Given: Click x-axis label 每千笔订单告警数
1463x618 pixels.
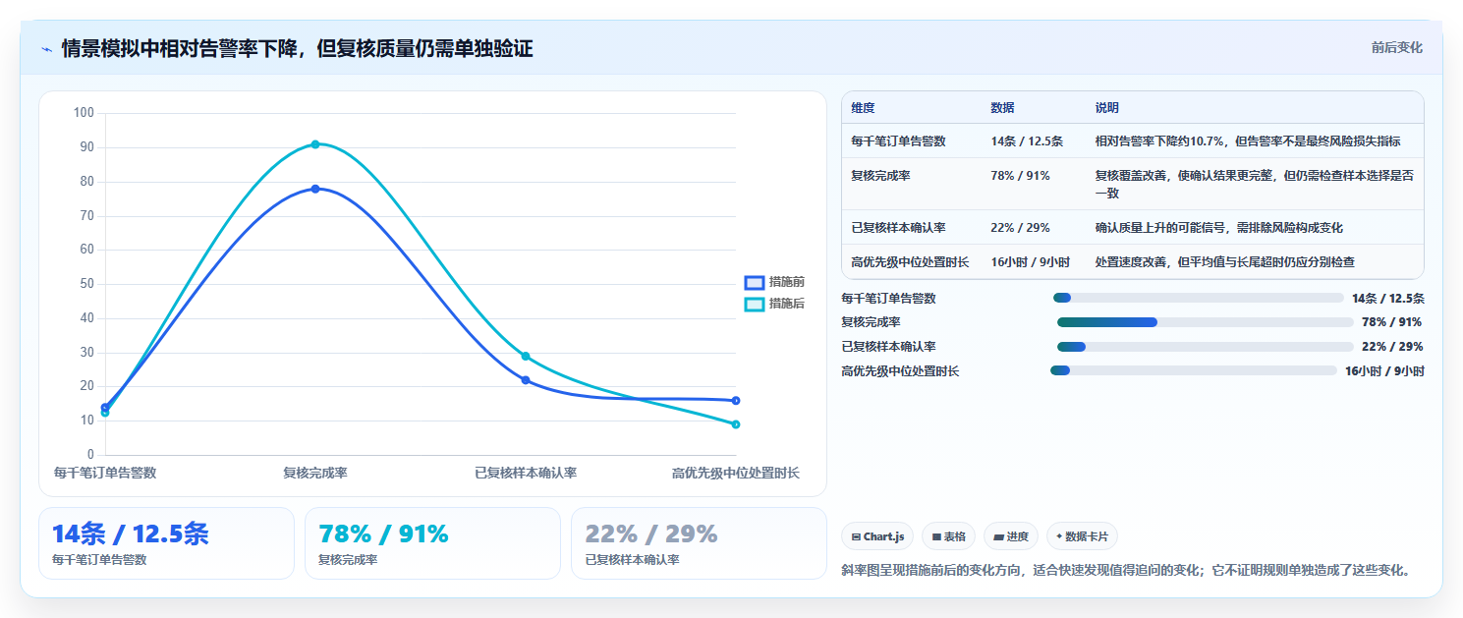Looking at the screenshot, I should click(x=105, y=473).
